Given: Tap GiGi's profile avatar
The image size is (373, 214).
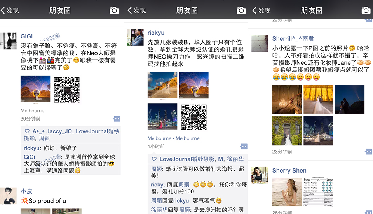Looking at the screenshot, I should click(10, 41).
